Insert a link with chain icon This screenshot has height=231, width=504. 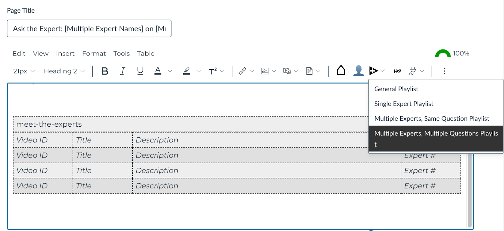(242, 71)
